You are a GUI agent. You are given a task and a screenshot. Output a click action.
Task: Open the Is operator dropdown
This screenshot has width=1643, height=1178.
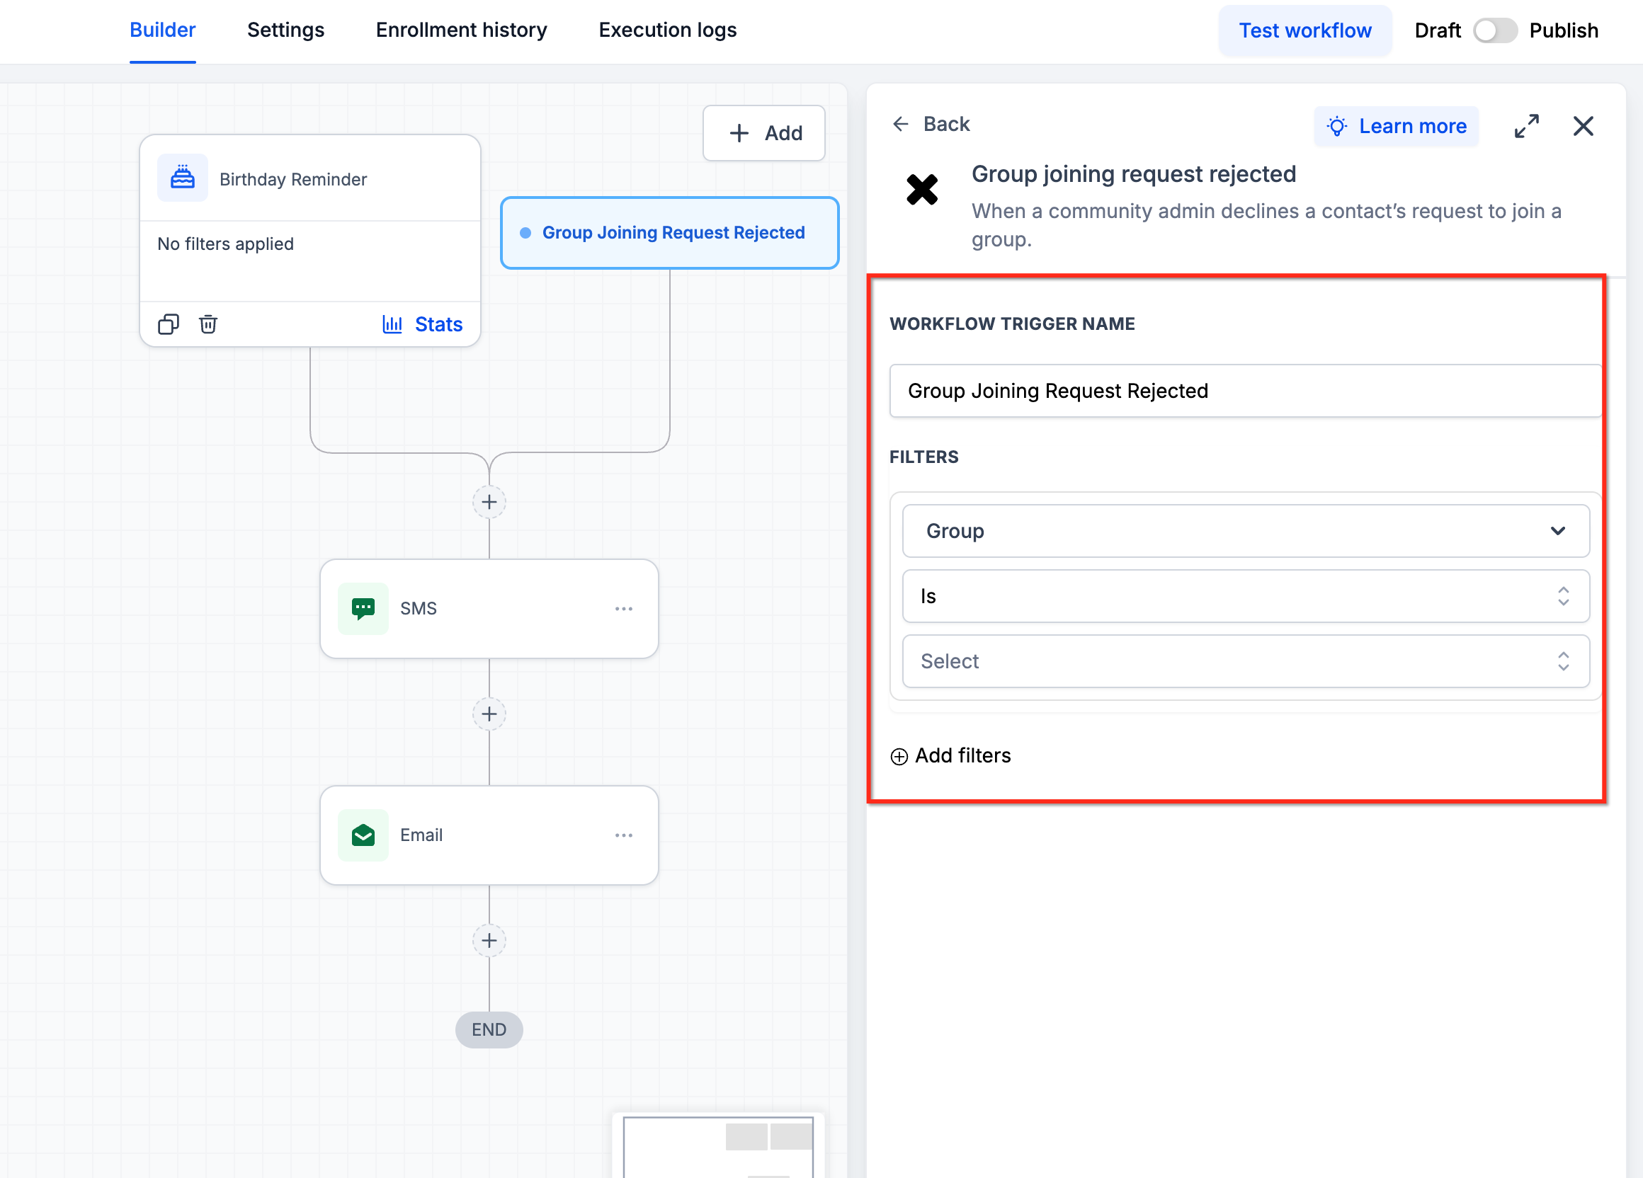1246,596
